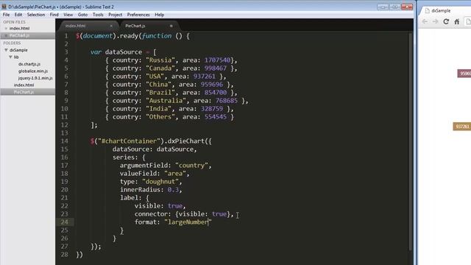Viewport: 471px width, 265px height.
Task: Select index.html under Open Files
Action: pos(20,28)
